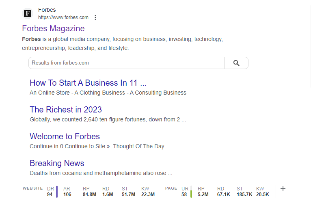Click the plus icon on the SEO metrics bar
Viewport: 311px width, 203px height.
283,188
